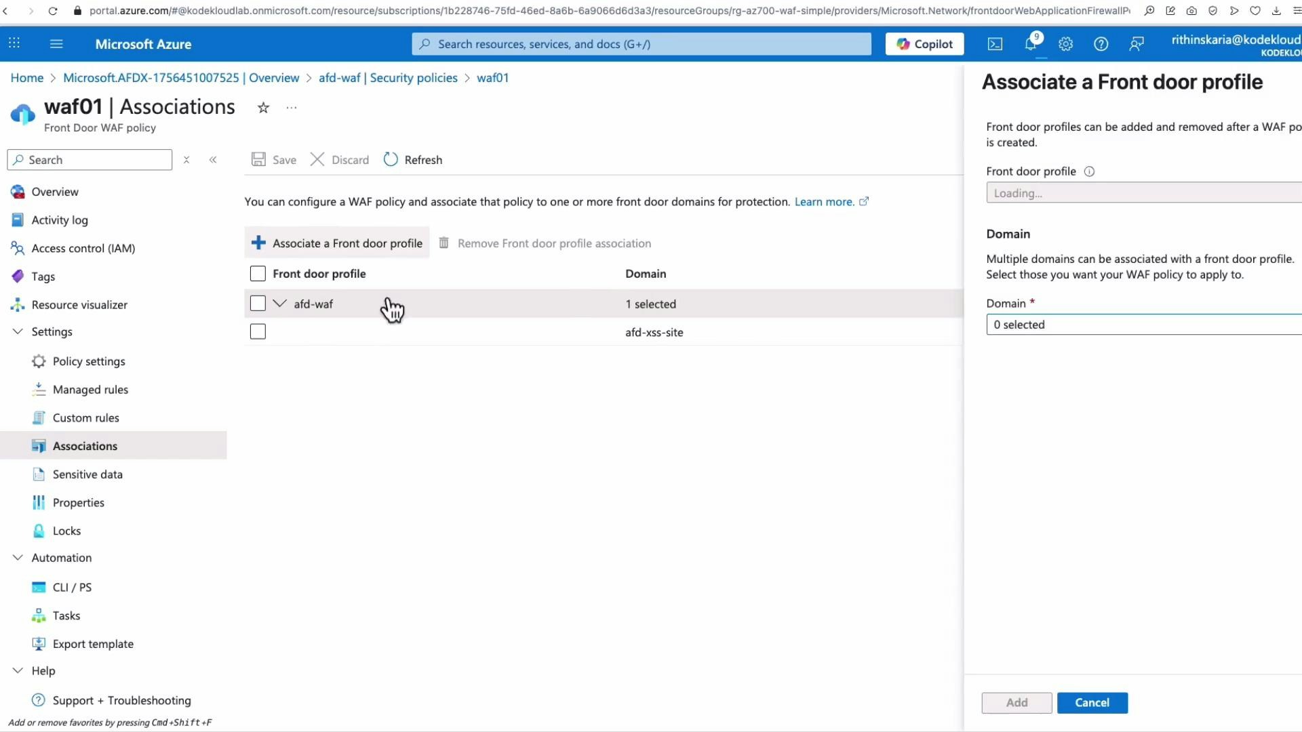1302x732 pixels.
Task: Collapse the left settings sidebar
Action: tap(213, 159)
